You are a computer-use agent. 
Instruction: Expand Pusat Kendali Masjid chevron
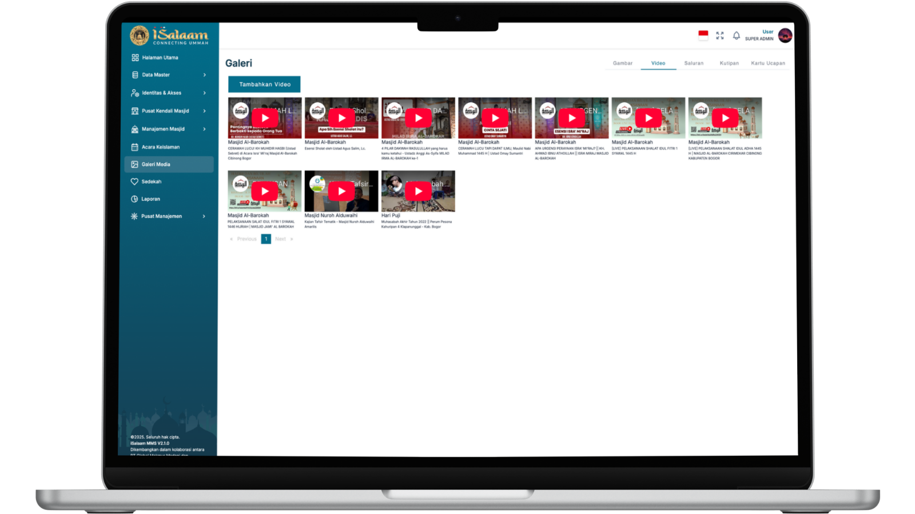pos(204,111)
